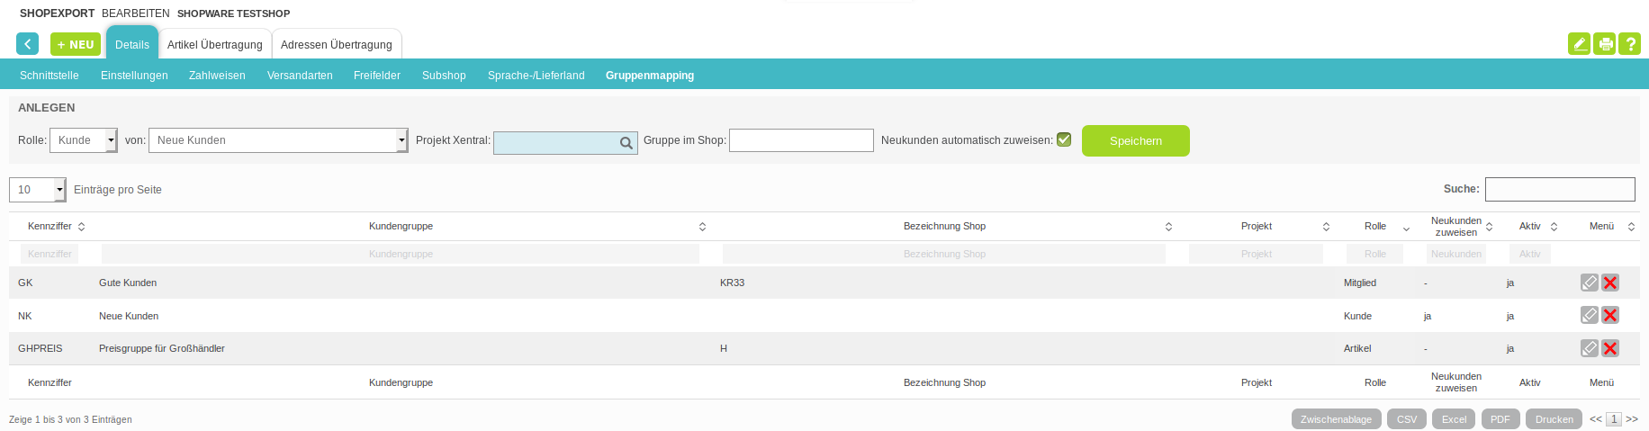Click the Gruppe im Shop input field
Image resolution: width=1649 pixels, height=431 pixels.
801,140
